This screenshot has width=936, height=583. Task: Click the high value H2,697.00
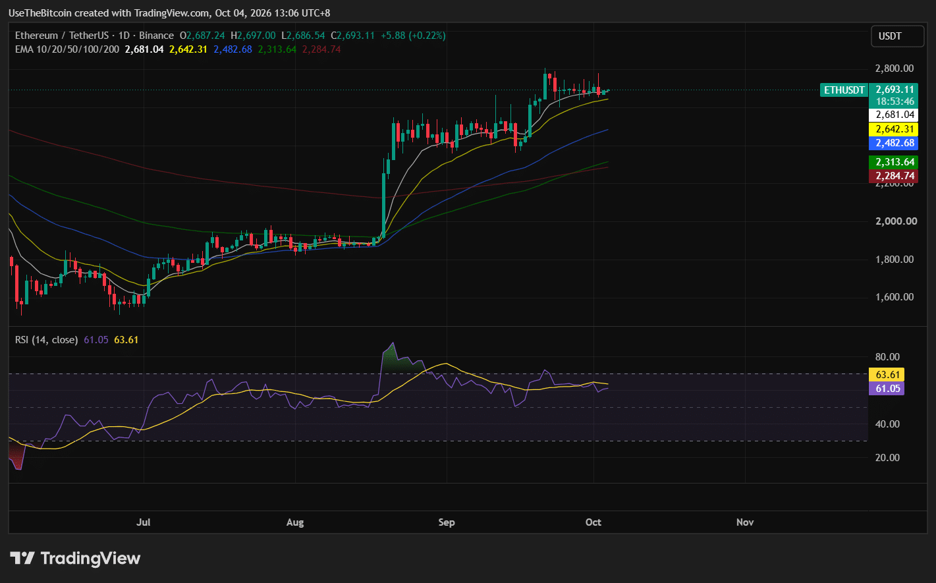253,36
